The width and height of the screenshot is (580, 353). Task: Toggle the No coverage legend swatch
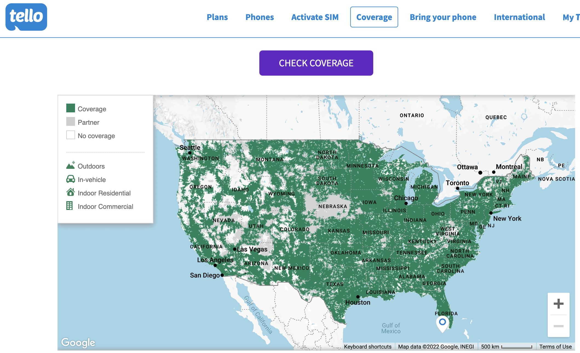click(x=71, y=135)
